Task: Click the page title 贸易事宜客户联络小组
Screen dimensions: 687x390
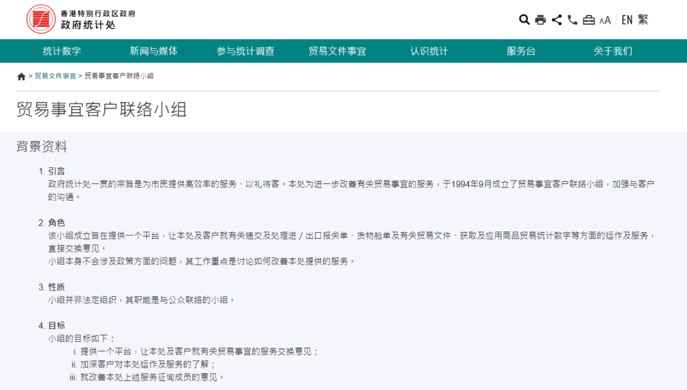Action: (102, 109)
